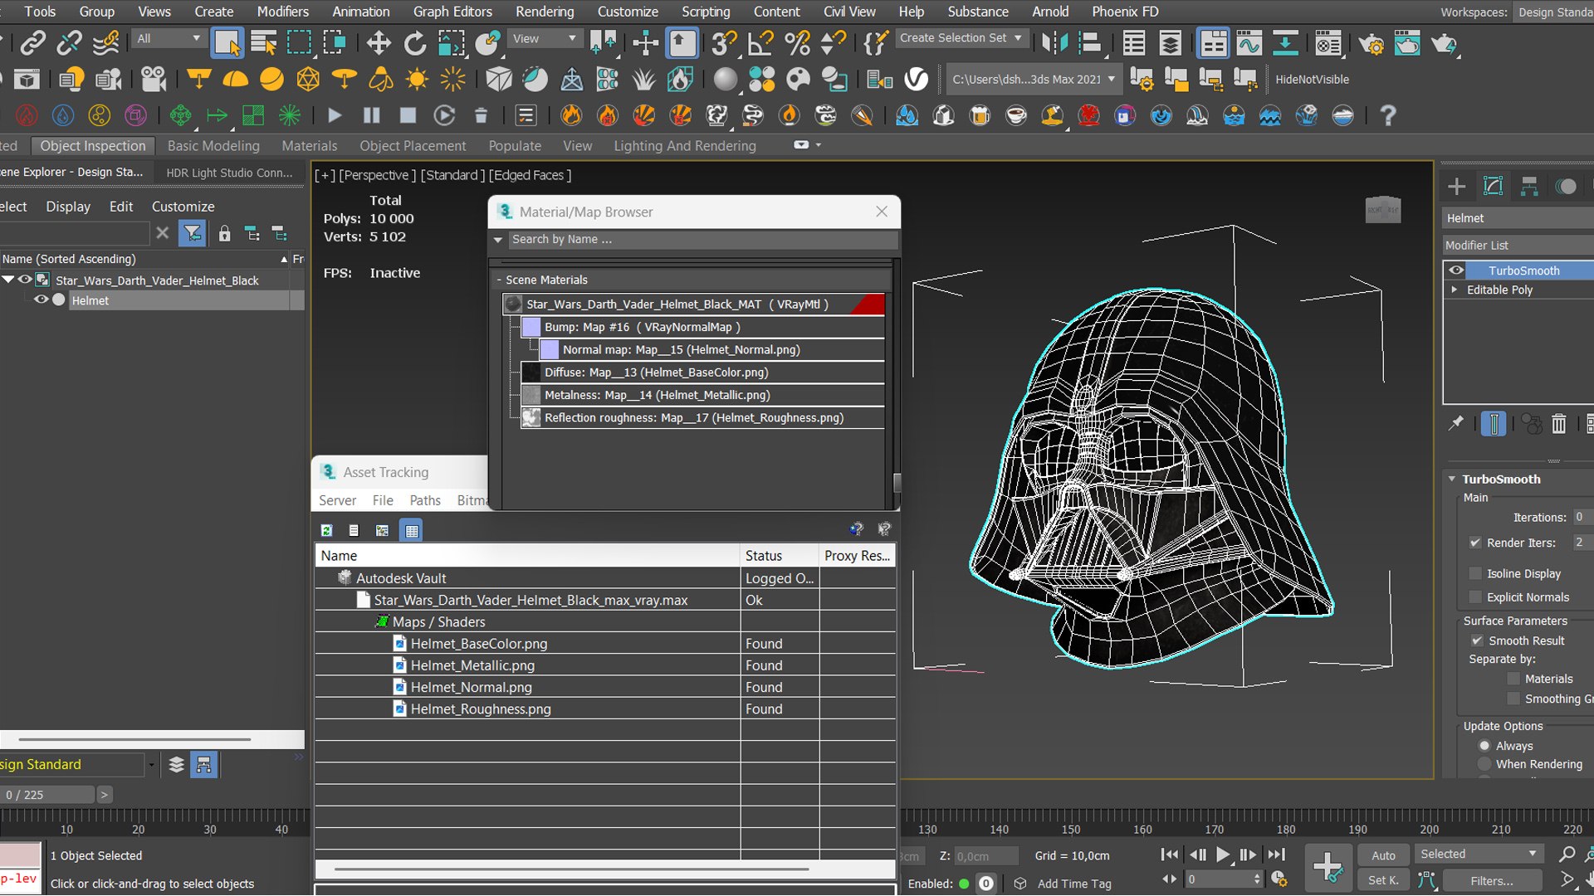Open the Rendering menu
This screenshot has height=896, width=1594.
[x=545, y=12]
